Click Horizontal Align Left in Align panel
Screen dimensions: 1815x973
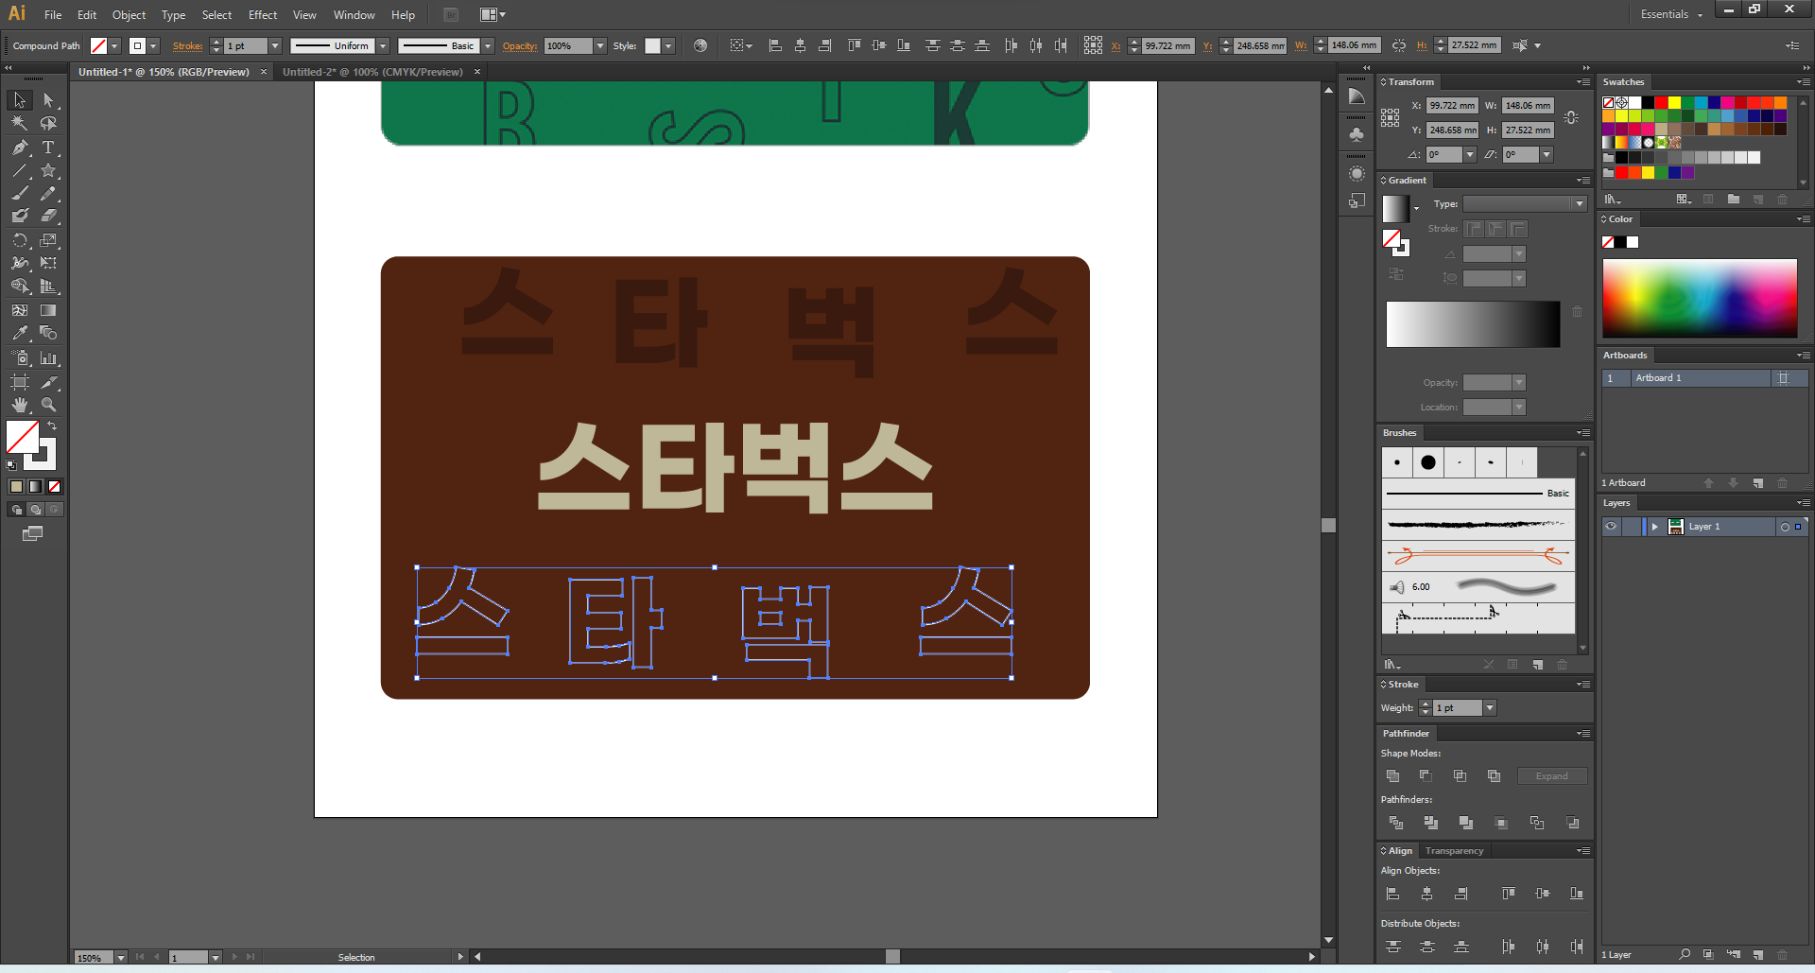(1392, 894)
